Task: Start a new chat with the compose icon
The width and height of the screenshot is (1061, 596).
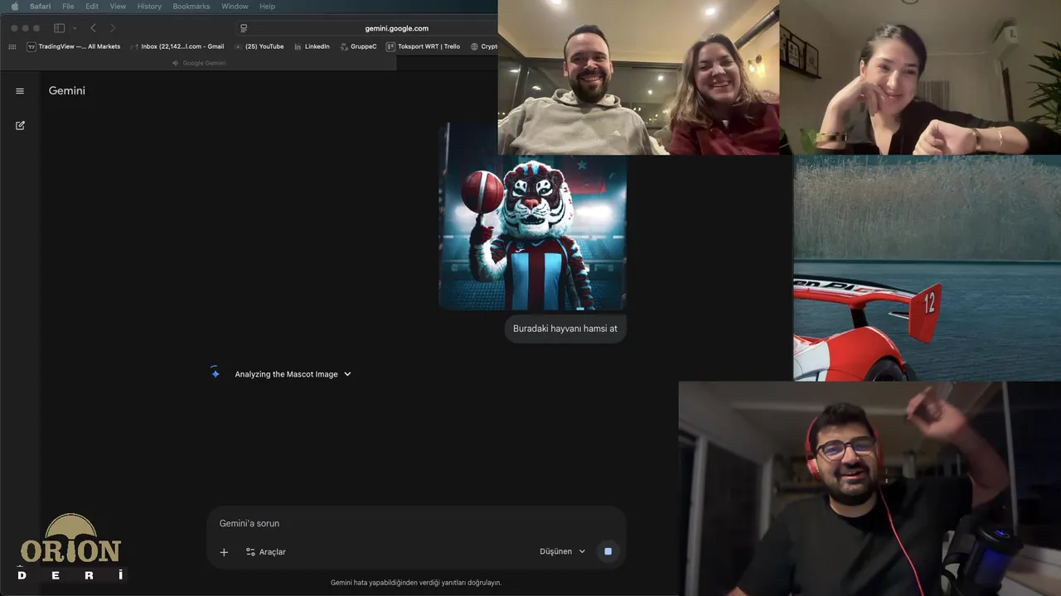Action: (20, 126)
